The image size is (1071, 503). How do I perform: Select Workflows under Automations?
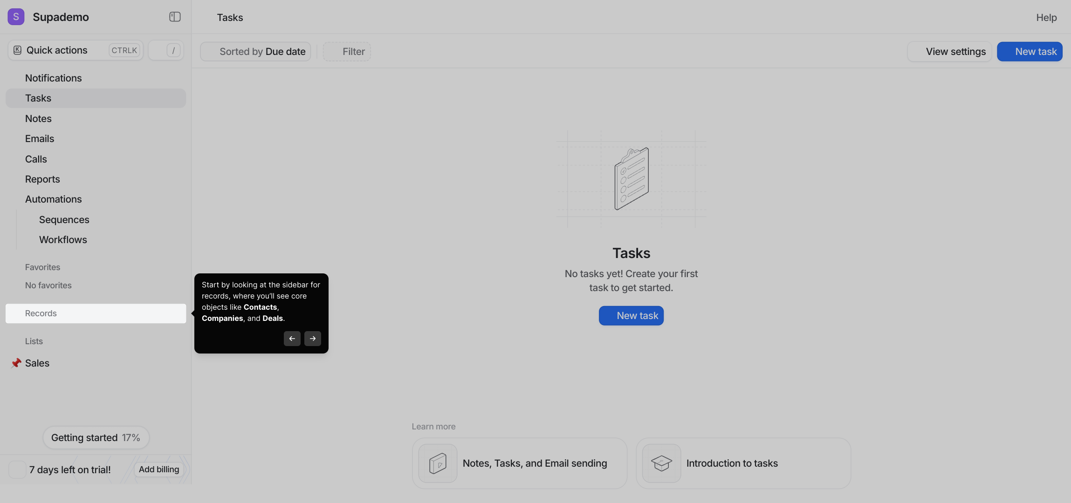click(63, 240)
